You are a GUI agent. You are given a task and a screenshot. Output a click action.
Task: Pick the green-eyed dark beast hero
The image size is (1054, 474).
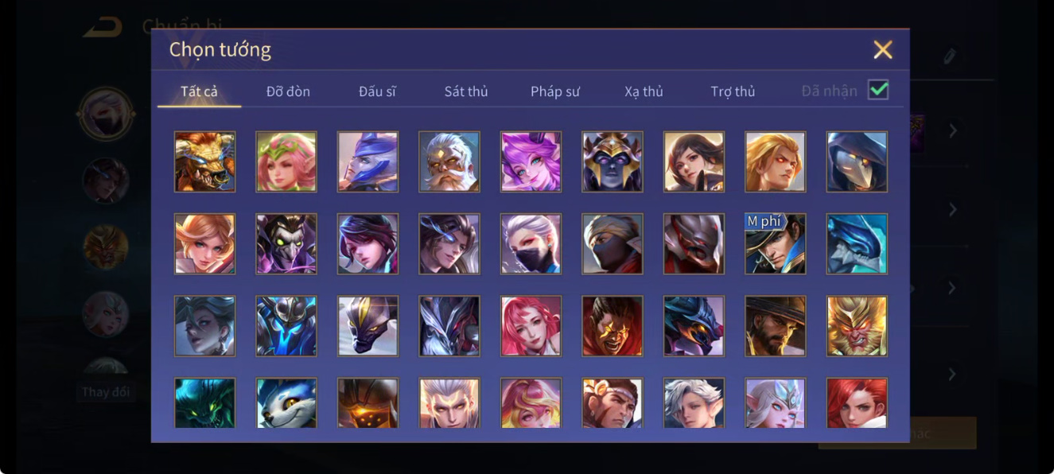pyautogui.click(x=204, y=403)
